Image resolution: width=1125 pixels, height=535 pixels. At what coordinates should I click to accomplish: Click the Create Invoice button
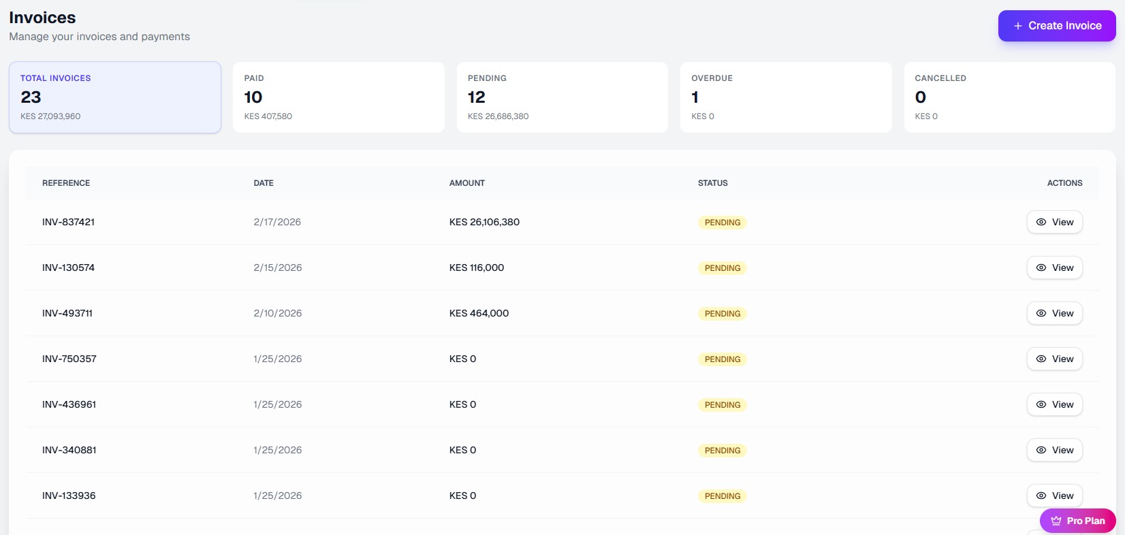pyautogui.click(x=1057, y=26)
